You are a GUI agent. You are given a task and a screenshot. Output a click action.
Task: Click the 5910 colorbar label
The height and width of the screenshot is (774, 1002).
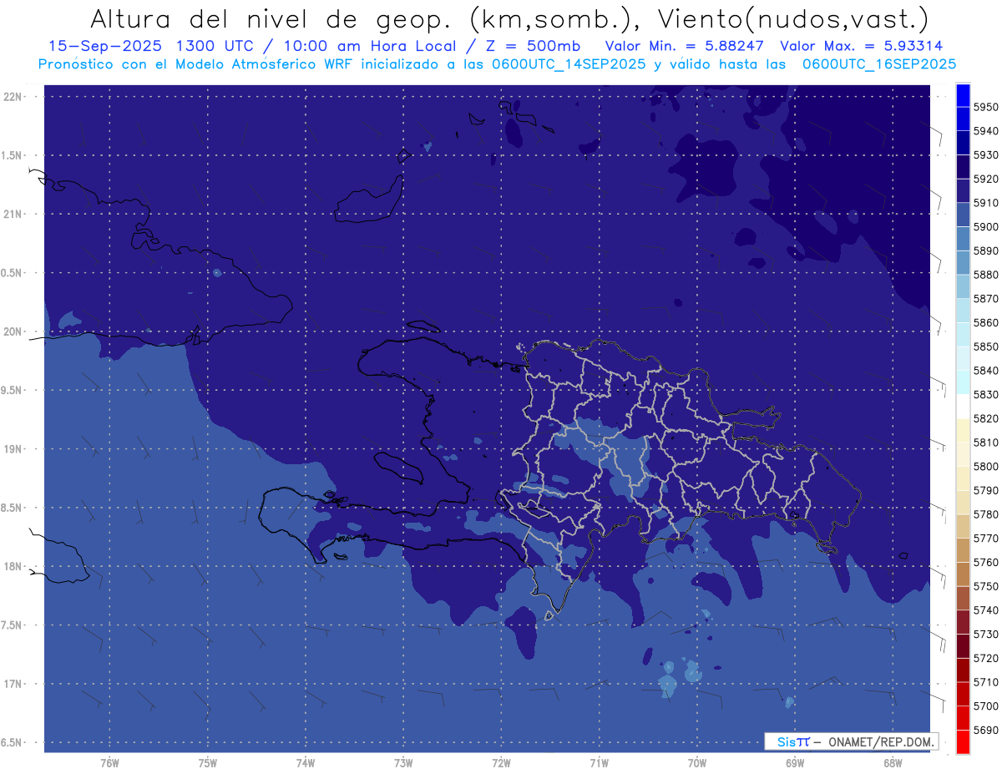pos(985,203)
